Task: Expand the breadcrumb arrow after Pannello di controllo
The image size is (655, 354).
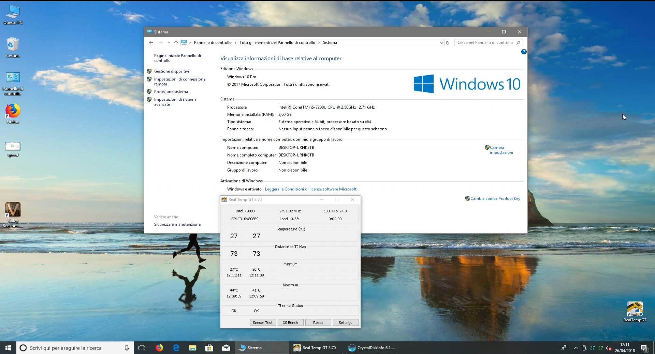Action: coord(235,43)
